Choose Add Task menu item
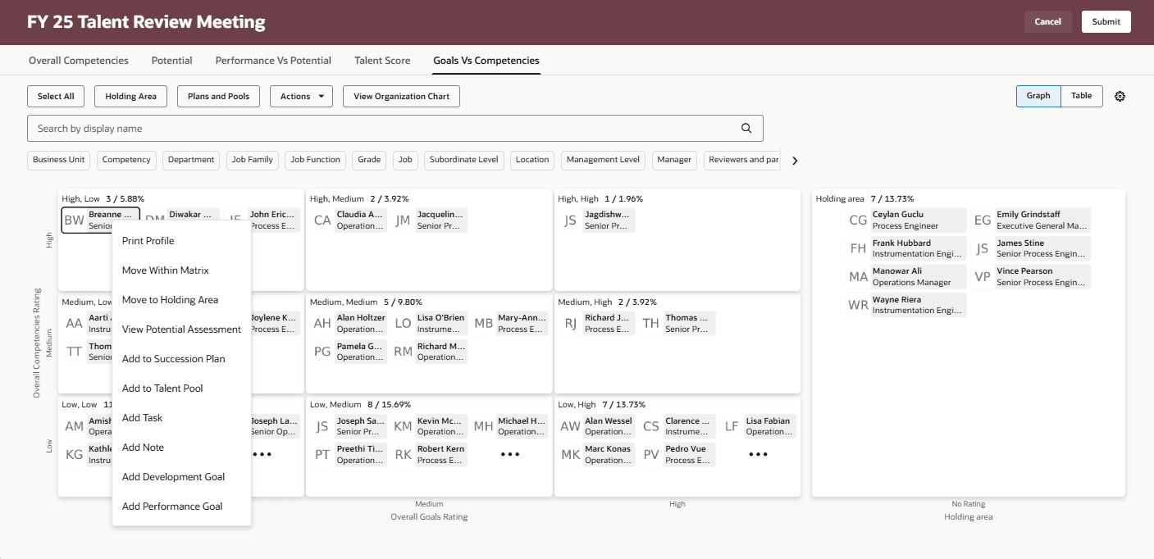This screenshot has height=559, width=1154. tap(181, 418)
